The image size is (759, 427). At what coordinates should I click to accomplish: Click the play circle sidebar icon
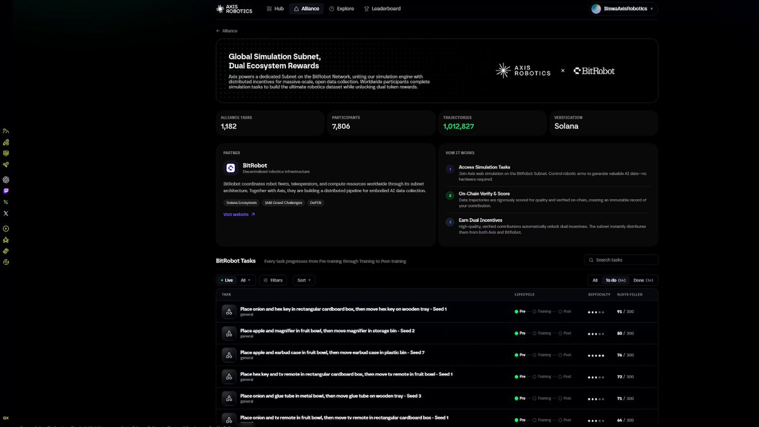pyautogui.click(x=6, y=228)
